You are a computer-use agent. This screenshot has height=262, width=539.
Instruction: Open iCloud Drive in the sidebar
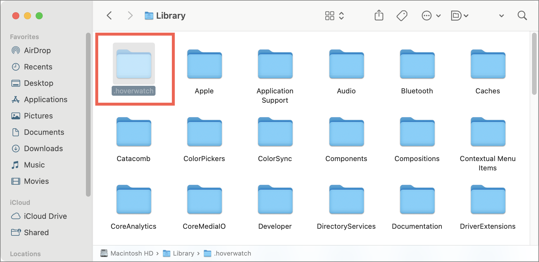[39, 216]
